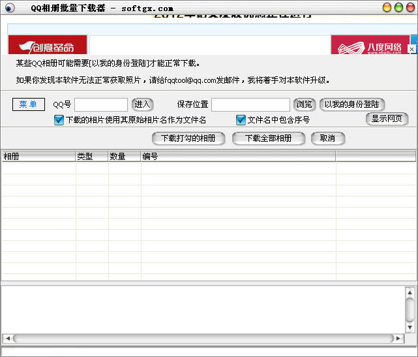Click the log panel's scroll right arrow

397,338
